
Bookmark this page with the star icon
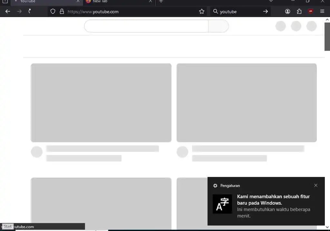point(202,11)
